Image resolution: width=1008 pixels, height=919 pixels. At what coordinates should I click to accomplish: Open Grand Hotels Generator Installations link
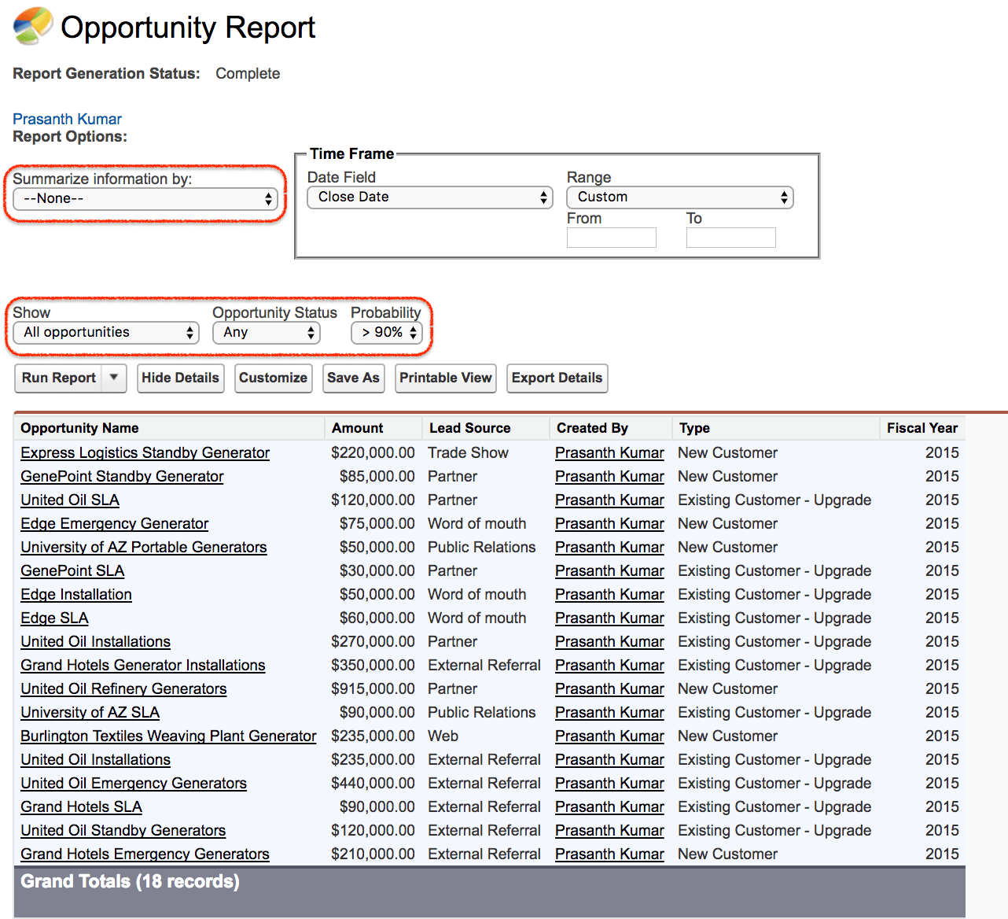point(142,665)
